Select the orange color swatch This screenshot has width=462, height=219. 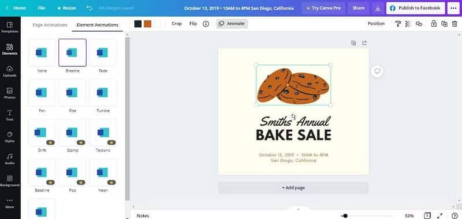[x=148, y=24]
